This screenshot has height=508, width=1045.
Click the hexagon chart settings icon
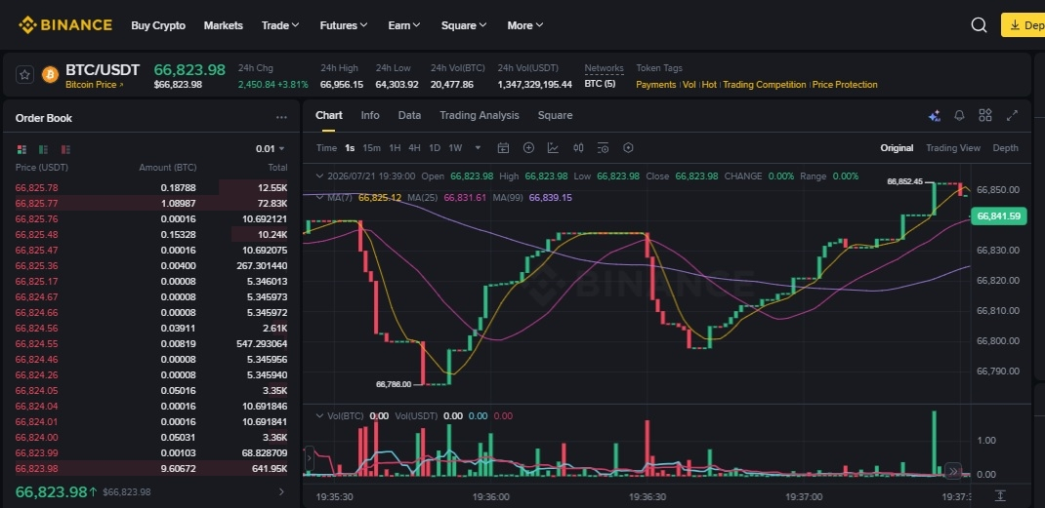click(x=628, y=148)
